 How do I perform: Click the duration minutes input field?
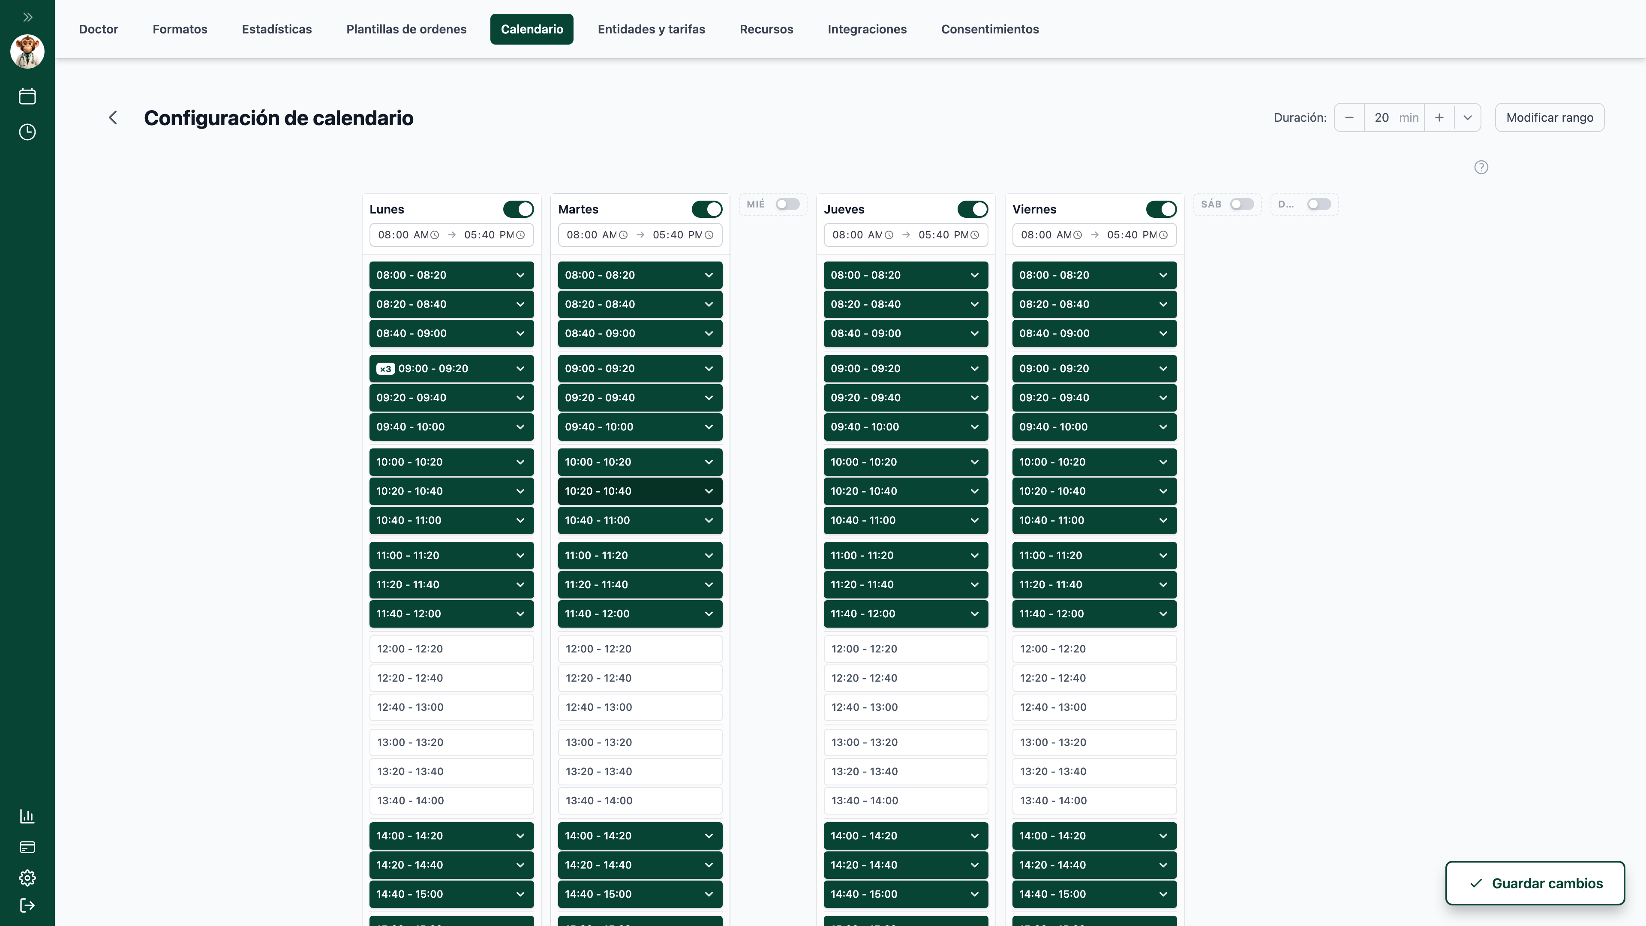[x=1394, y=117]
